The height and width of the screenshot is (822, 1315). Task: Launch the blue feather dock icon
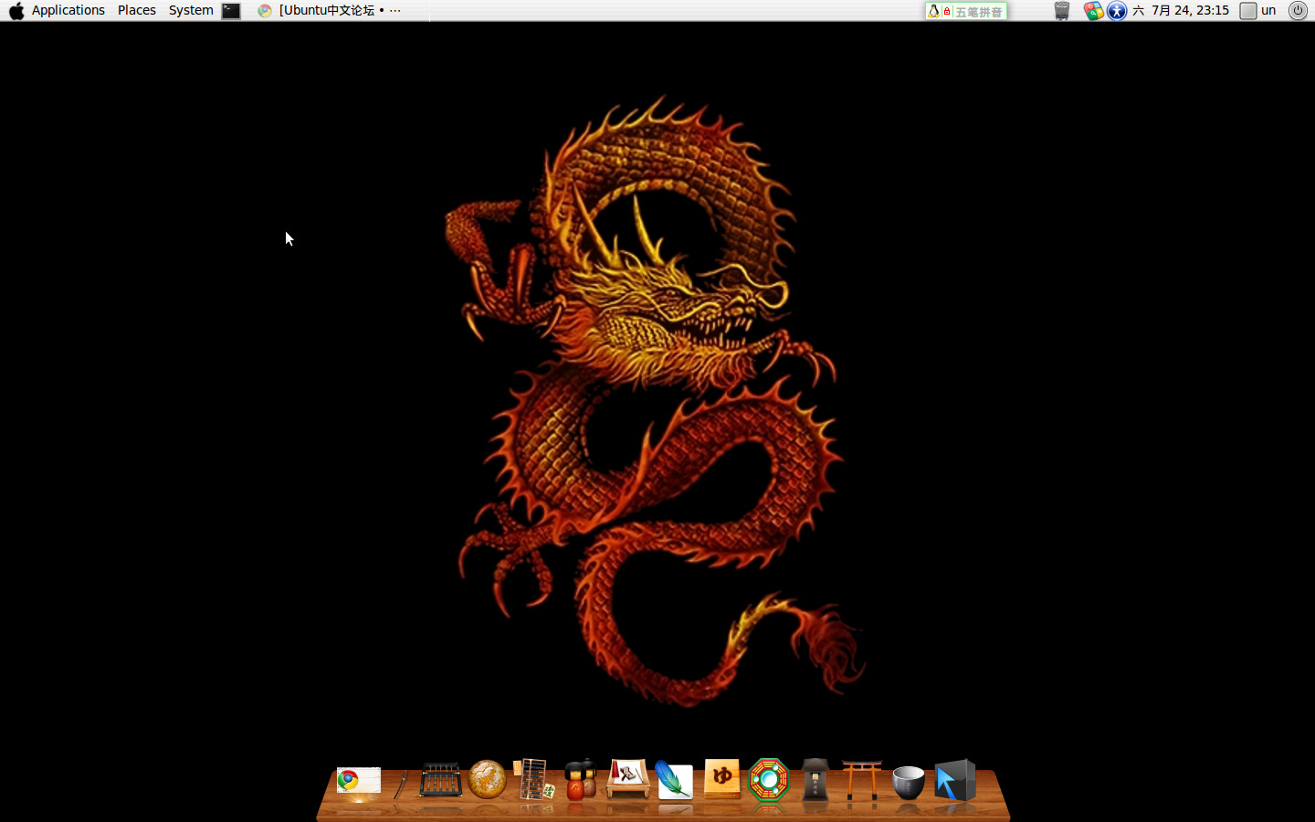click(674, 781)
